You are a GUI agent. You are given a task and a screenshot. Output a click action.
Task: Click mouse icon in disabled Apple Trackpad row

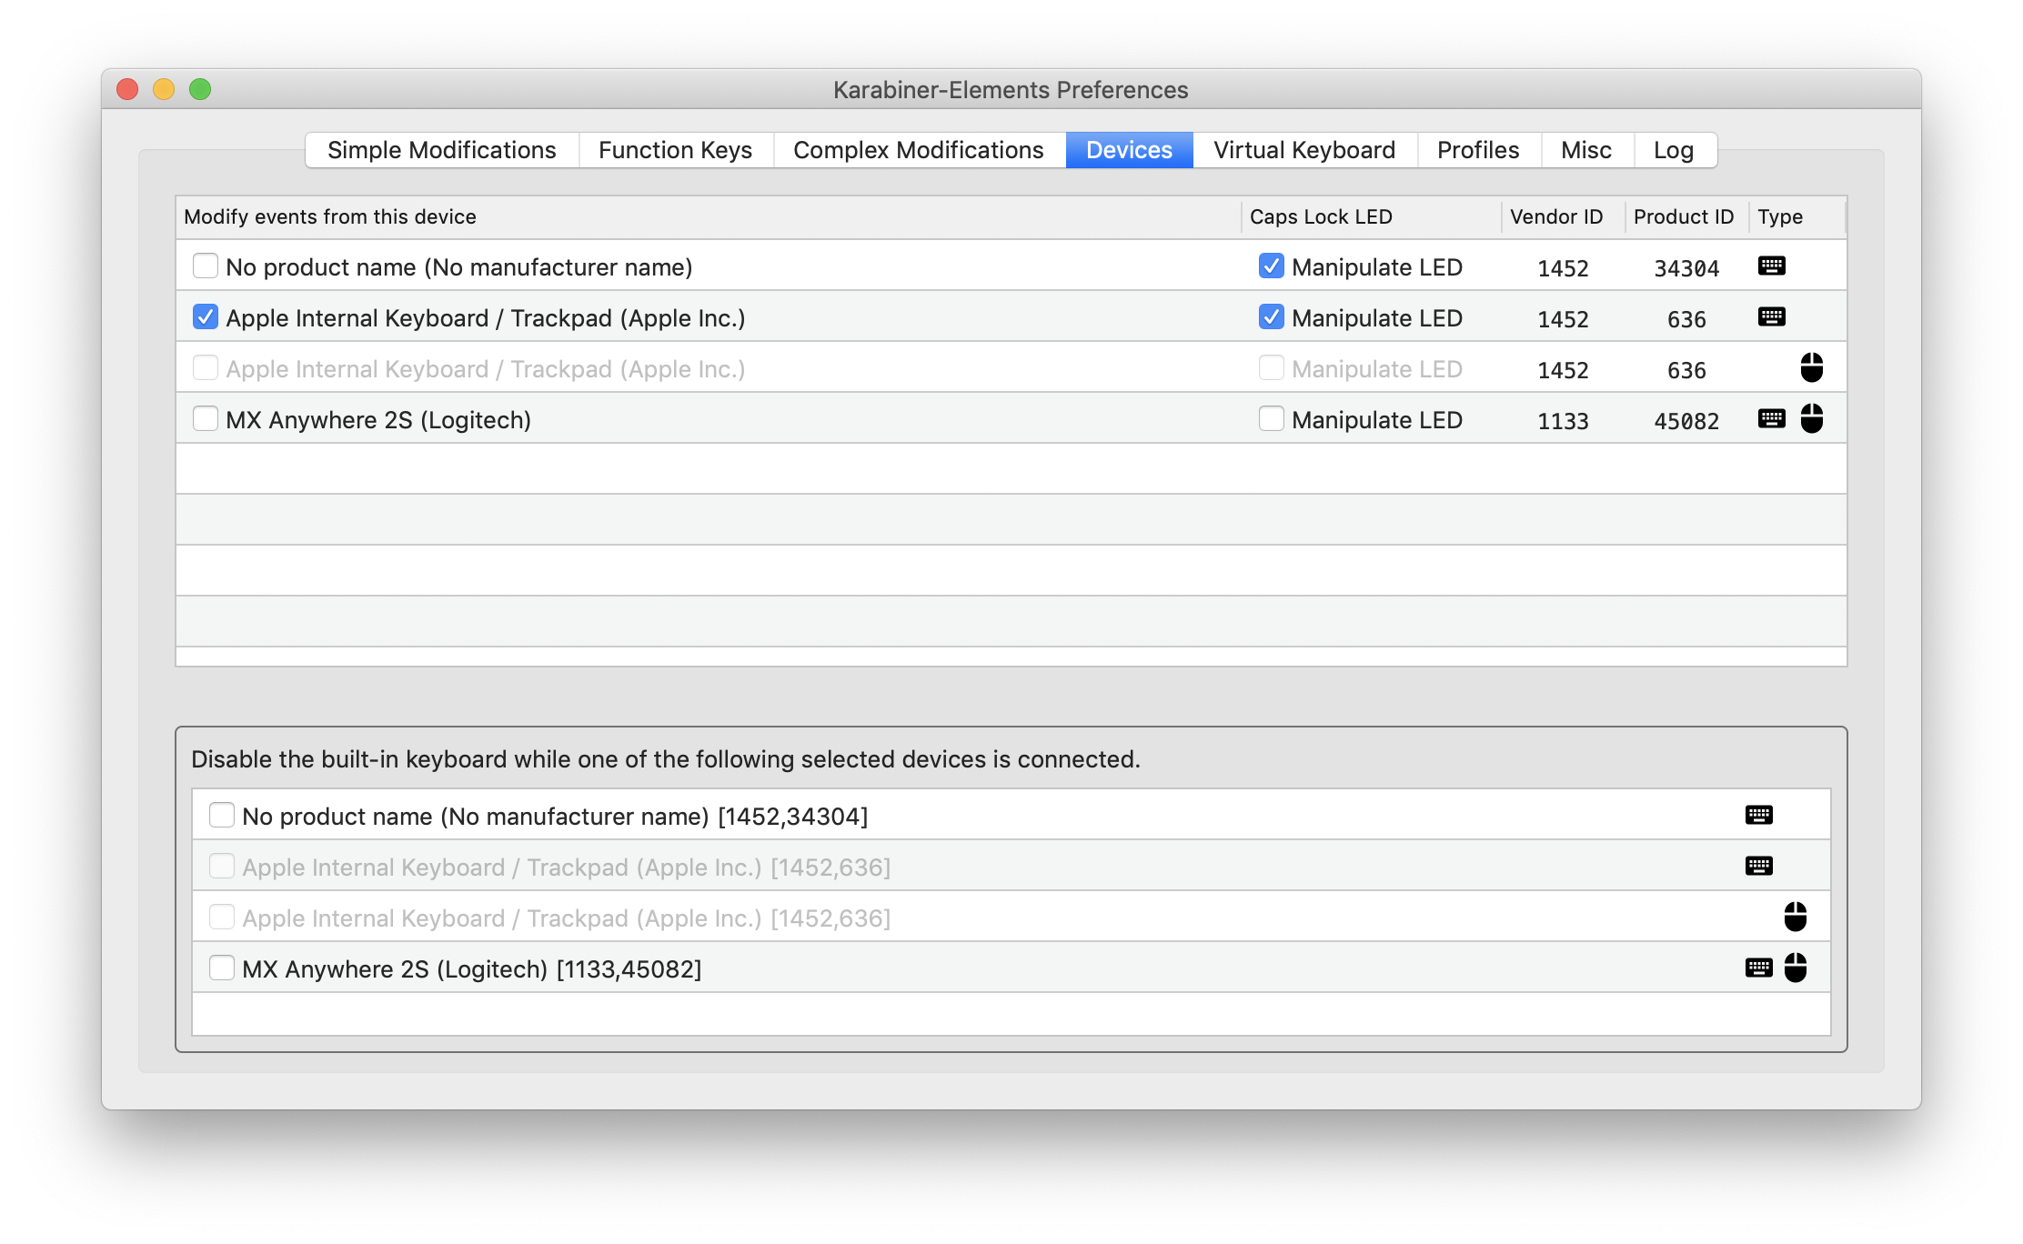pos(1811,368)
